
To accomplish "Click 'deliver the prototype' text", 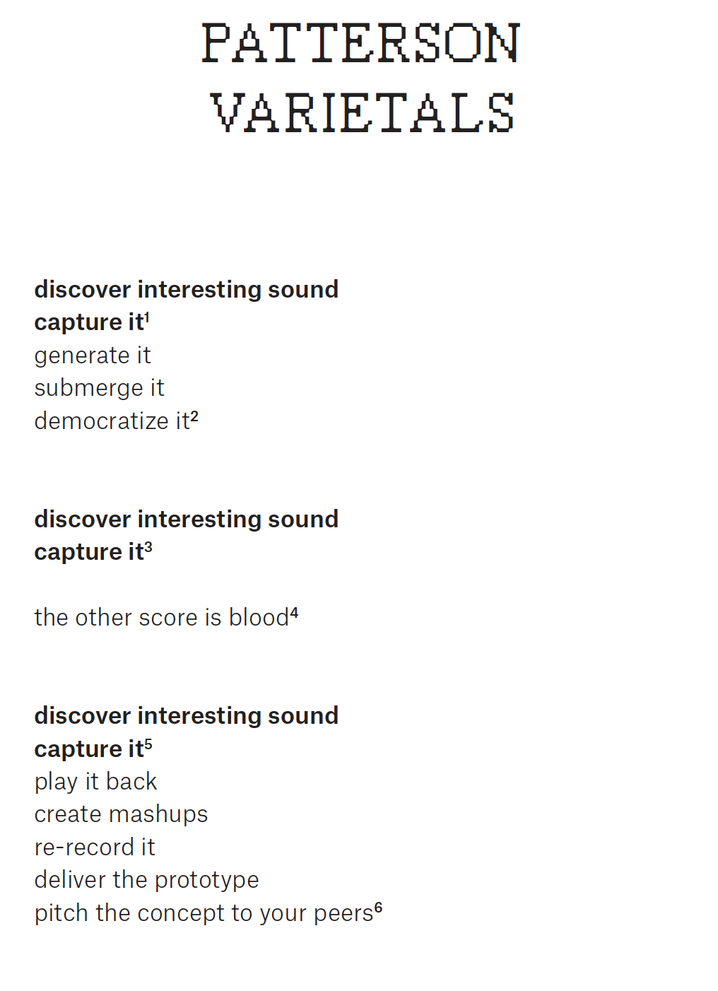I will 146,880.
